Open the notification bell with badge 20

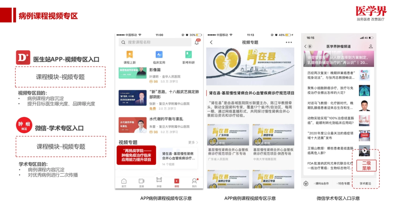(x=196, y=42)
